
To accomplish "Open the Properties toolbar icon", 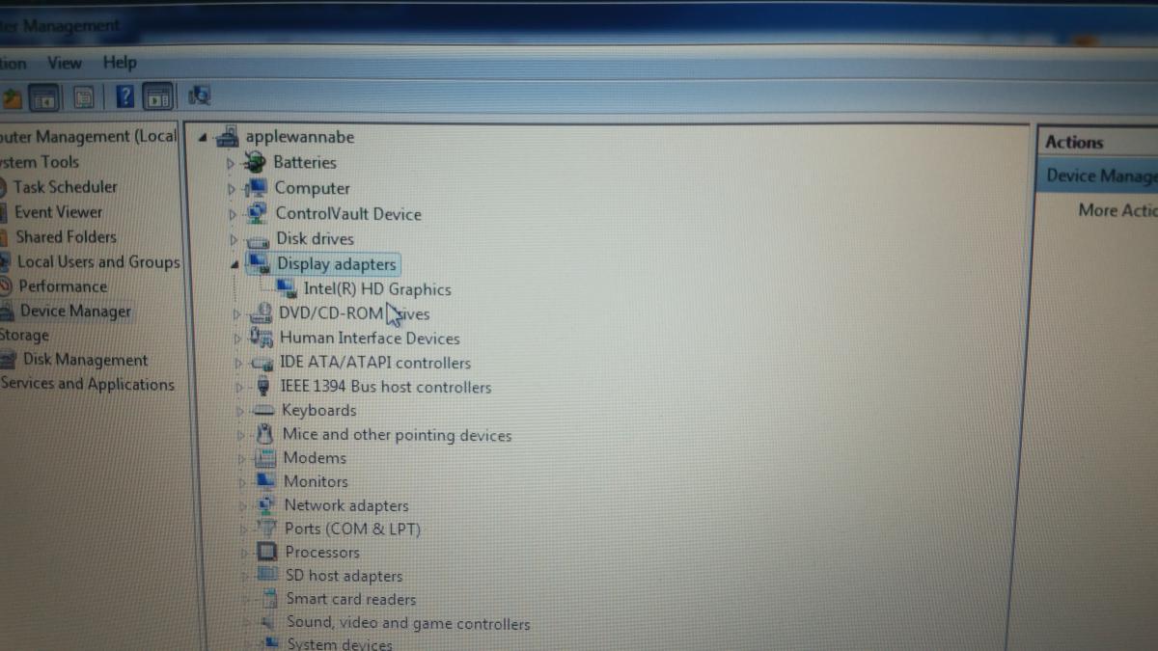I will pyautogui.click(x=84, y=97).
